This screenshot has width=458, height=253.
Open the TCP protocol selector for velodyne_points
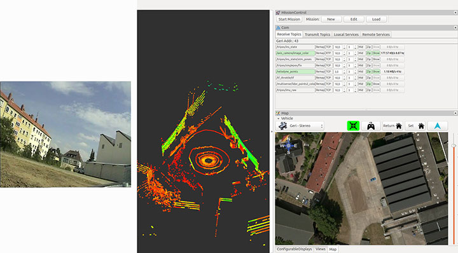(329, 71)
